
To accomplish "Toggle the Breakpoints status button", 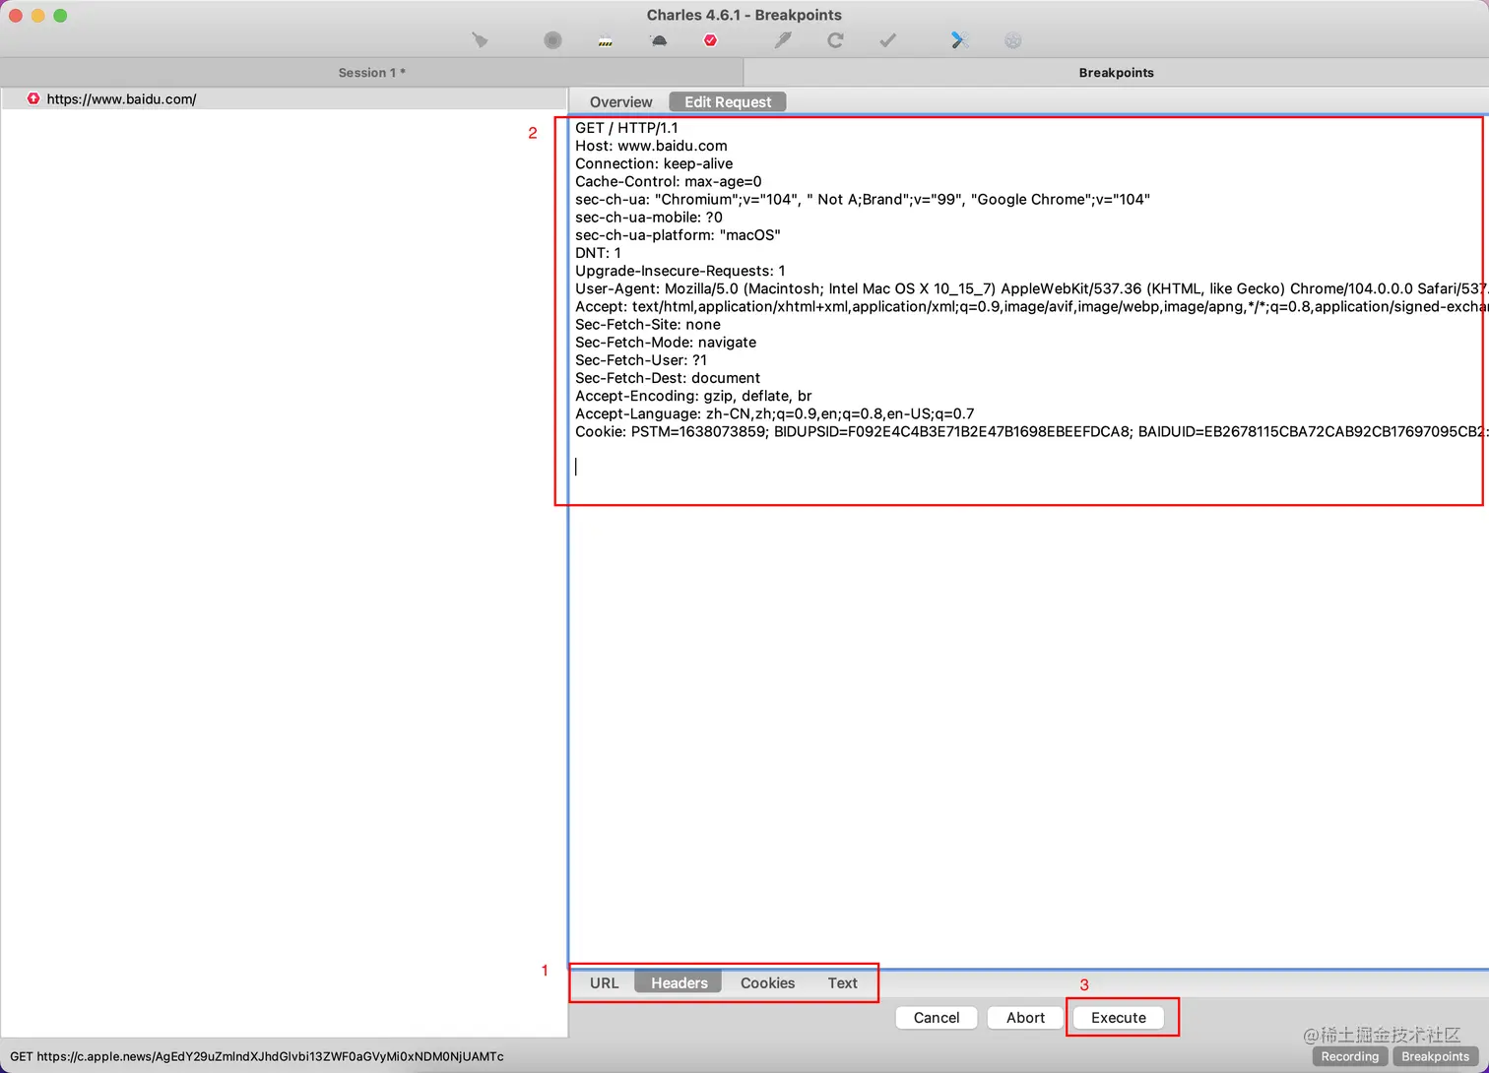I will point(1435,1056).
